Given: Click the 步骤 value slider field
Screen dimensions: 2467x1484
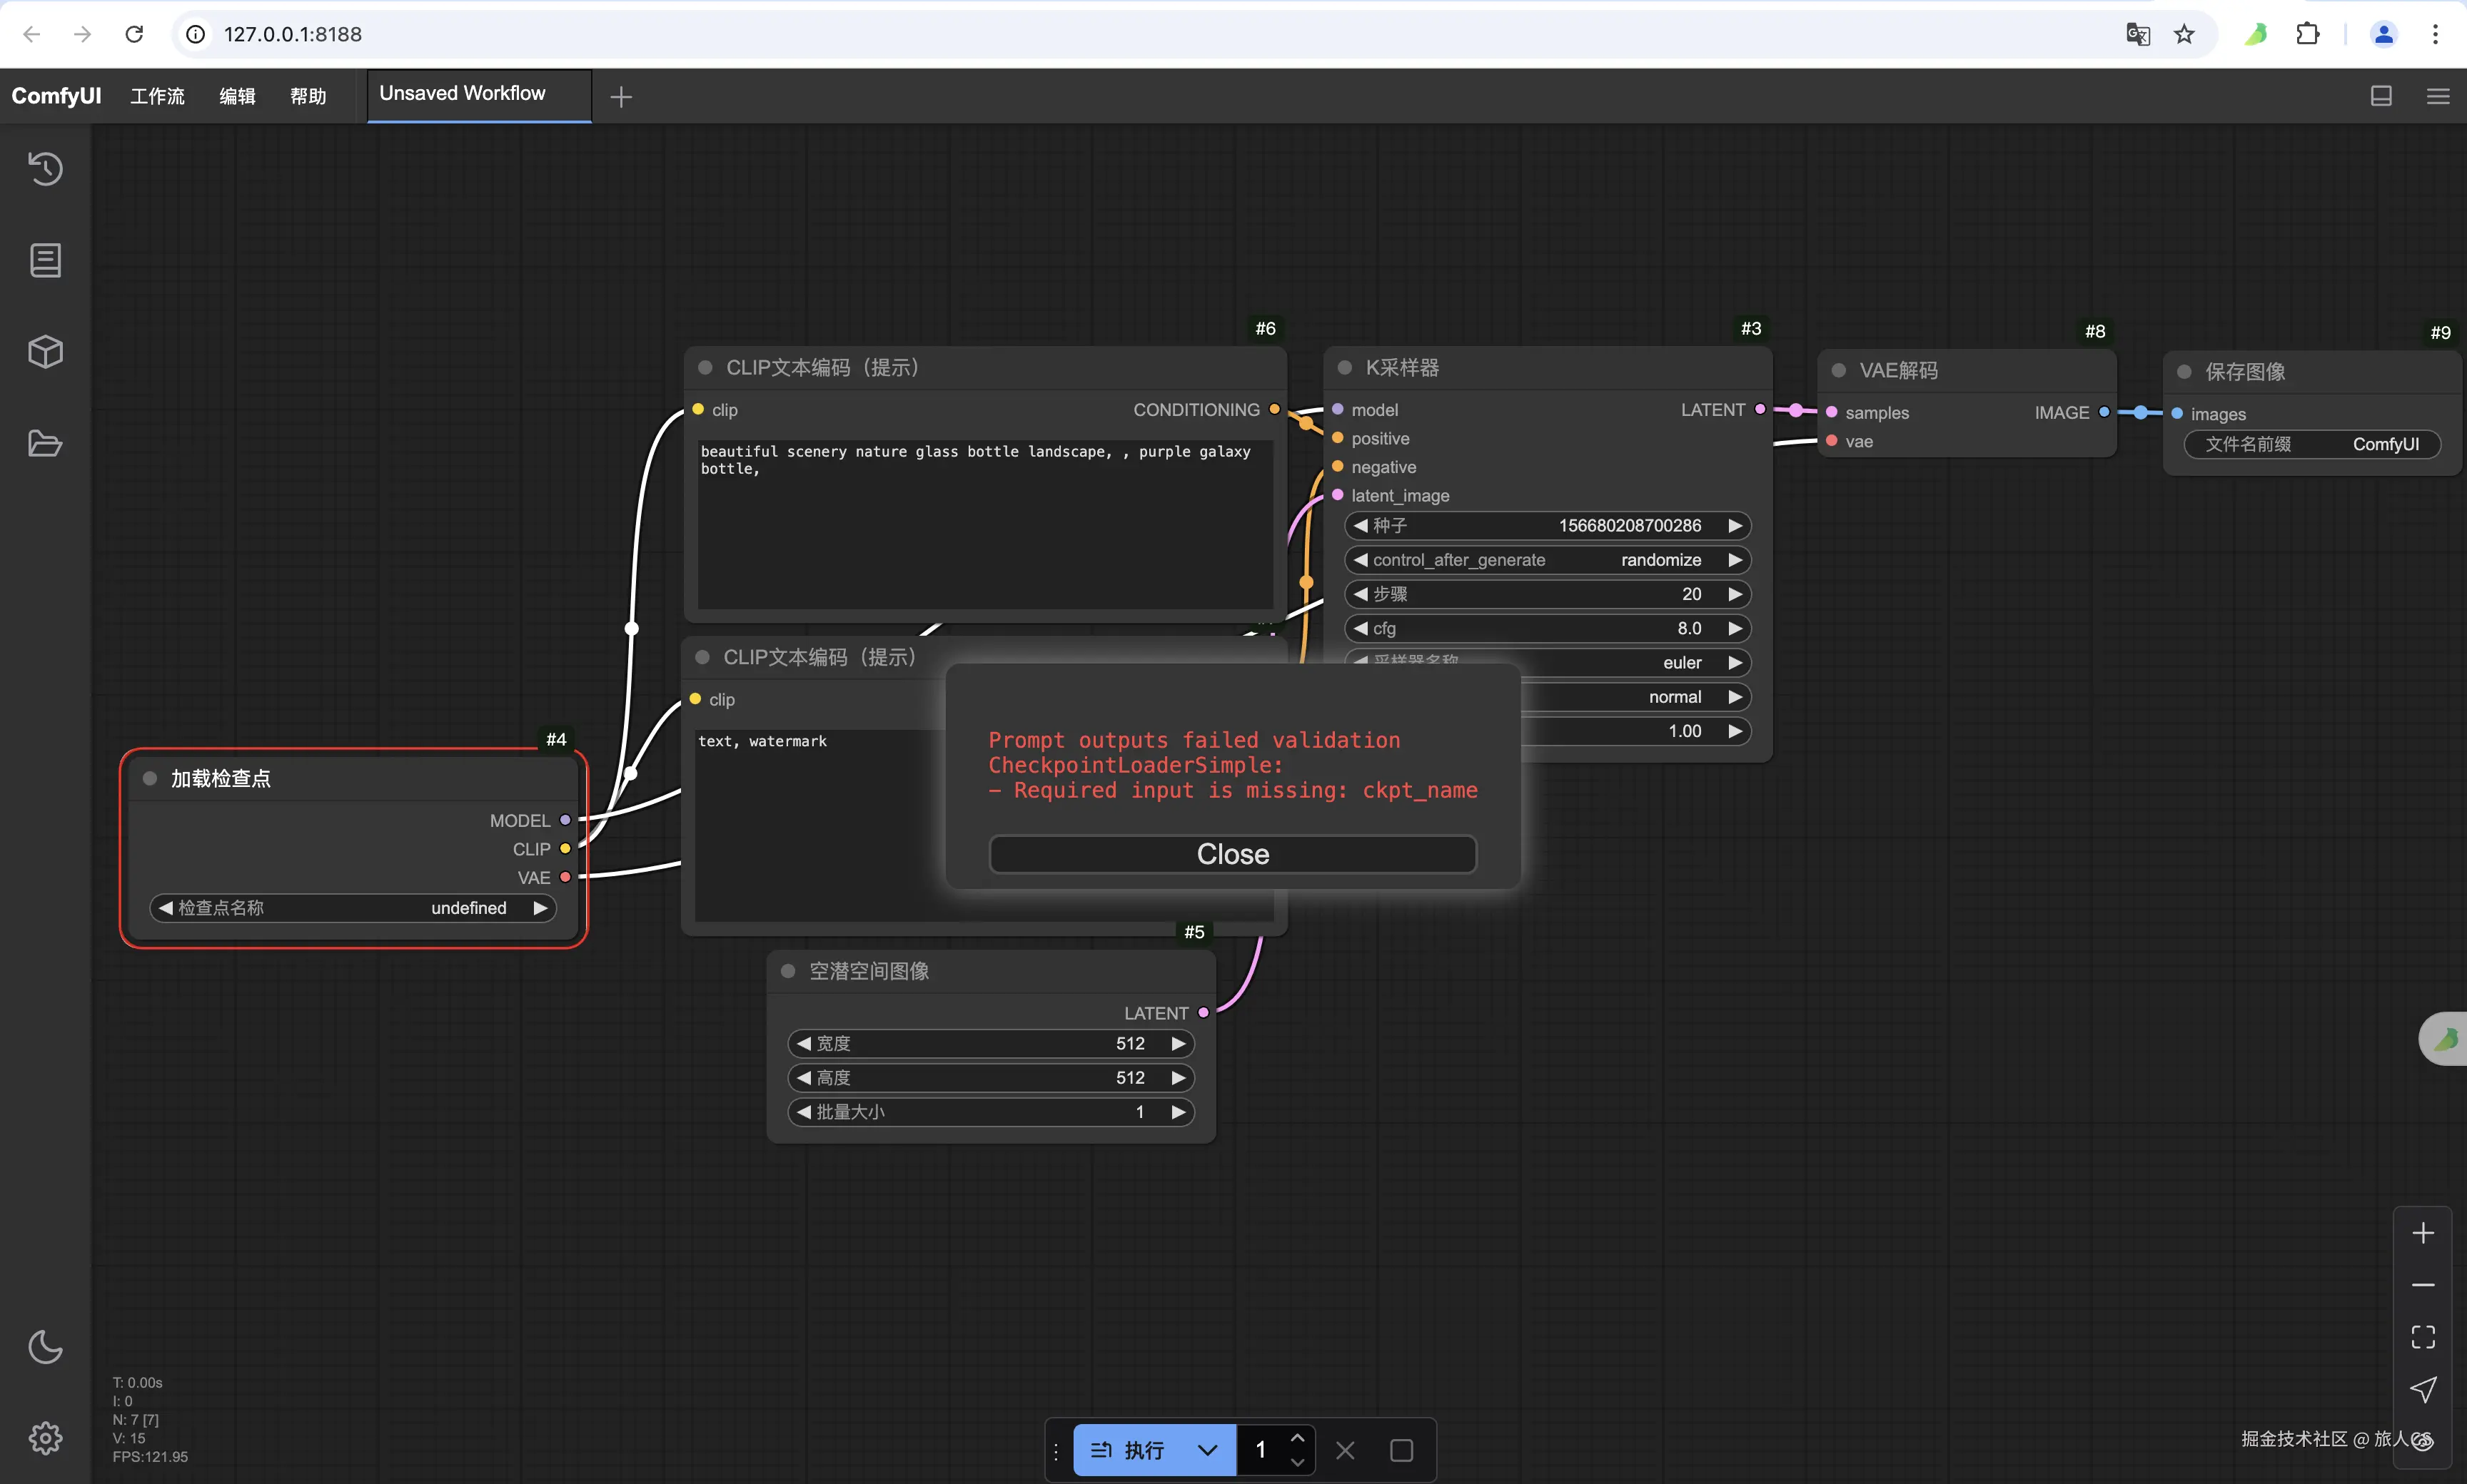Looking at the screenshot, I should 1547,594.
